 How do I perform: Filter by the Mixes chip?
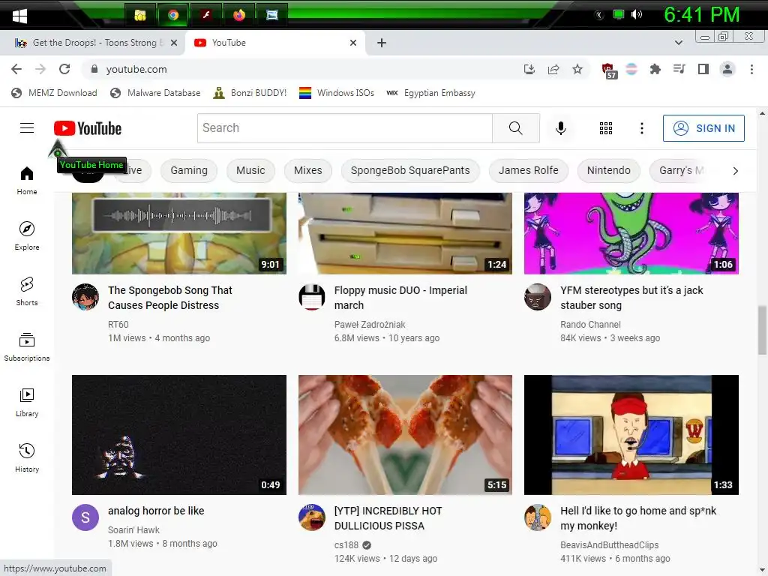(x=308, y=170)
